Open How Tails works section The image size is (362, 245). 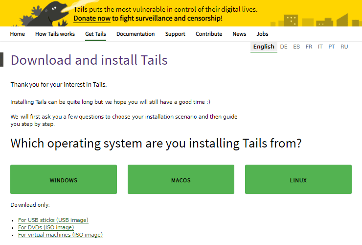[55, 34]
